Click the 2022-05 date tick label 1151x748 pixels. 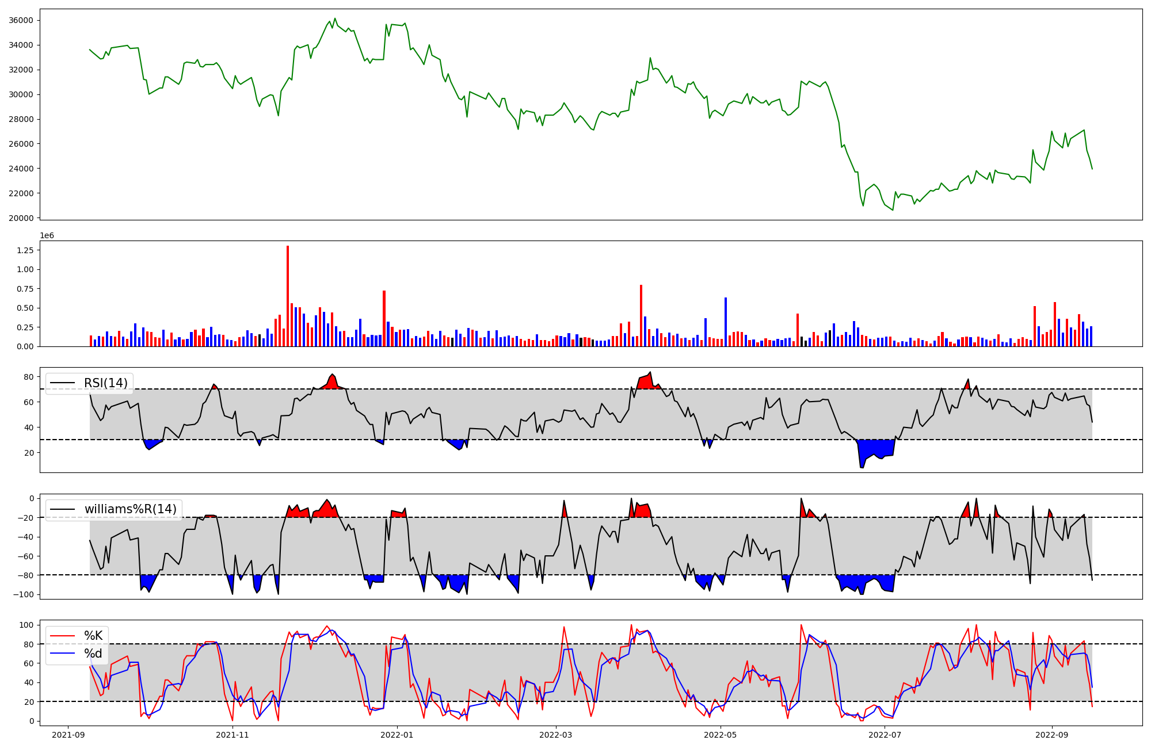pos(720,735)
